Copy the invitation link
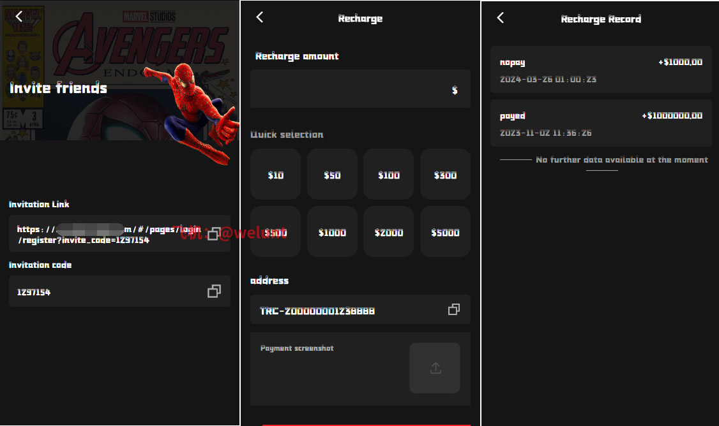Screen dimensions: 719x426 click(214, 233)
